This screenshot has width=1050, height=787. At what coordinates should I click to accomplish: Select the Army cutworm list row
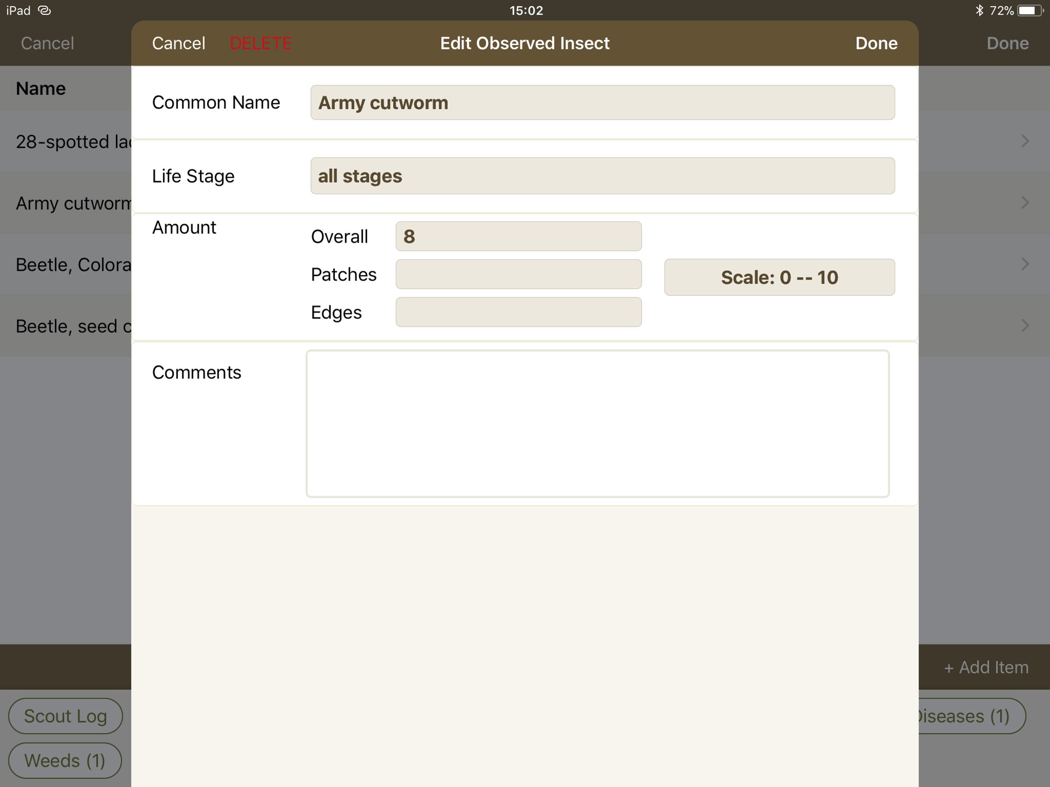65,203
